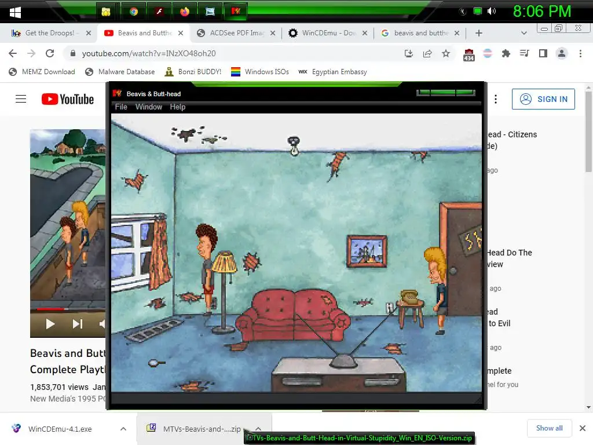Expand MTVs-Beavis zip download options

258,429
